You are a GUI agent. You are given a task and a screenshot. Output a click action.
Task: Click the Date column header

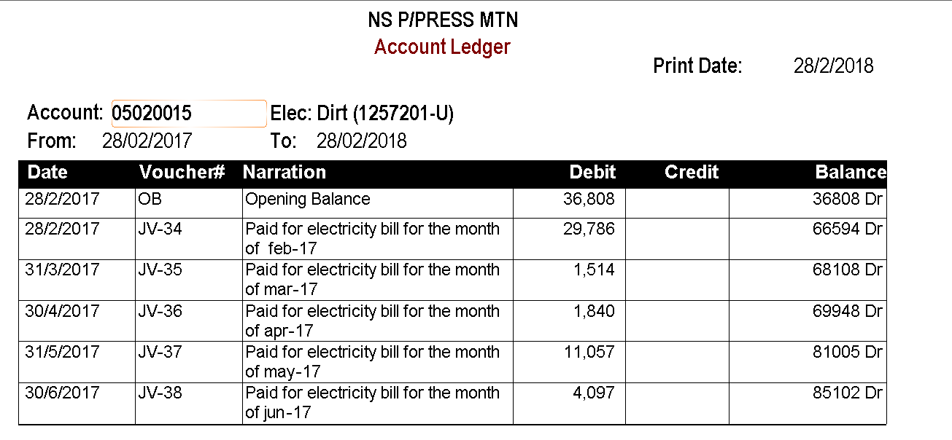pyautogui.click(x=47, y=173)
